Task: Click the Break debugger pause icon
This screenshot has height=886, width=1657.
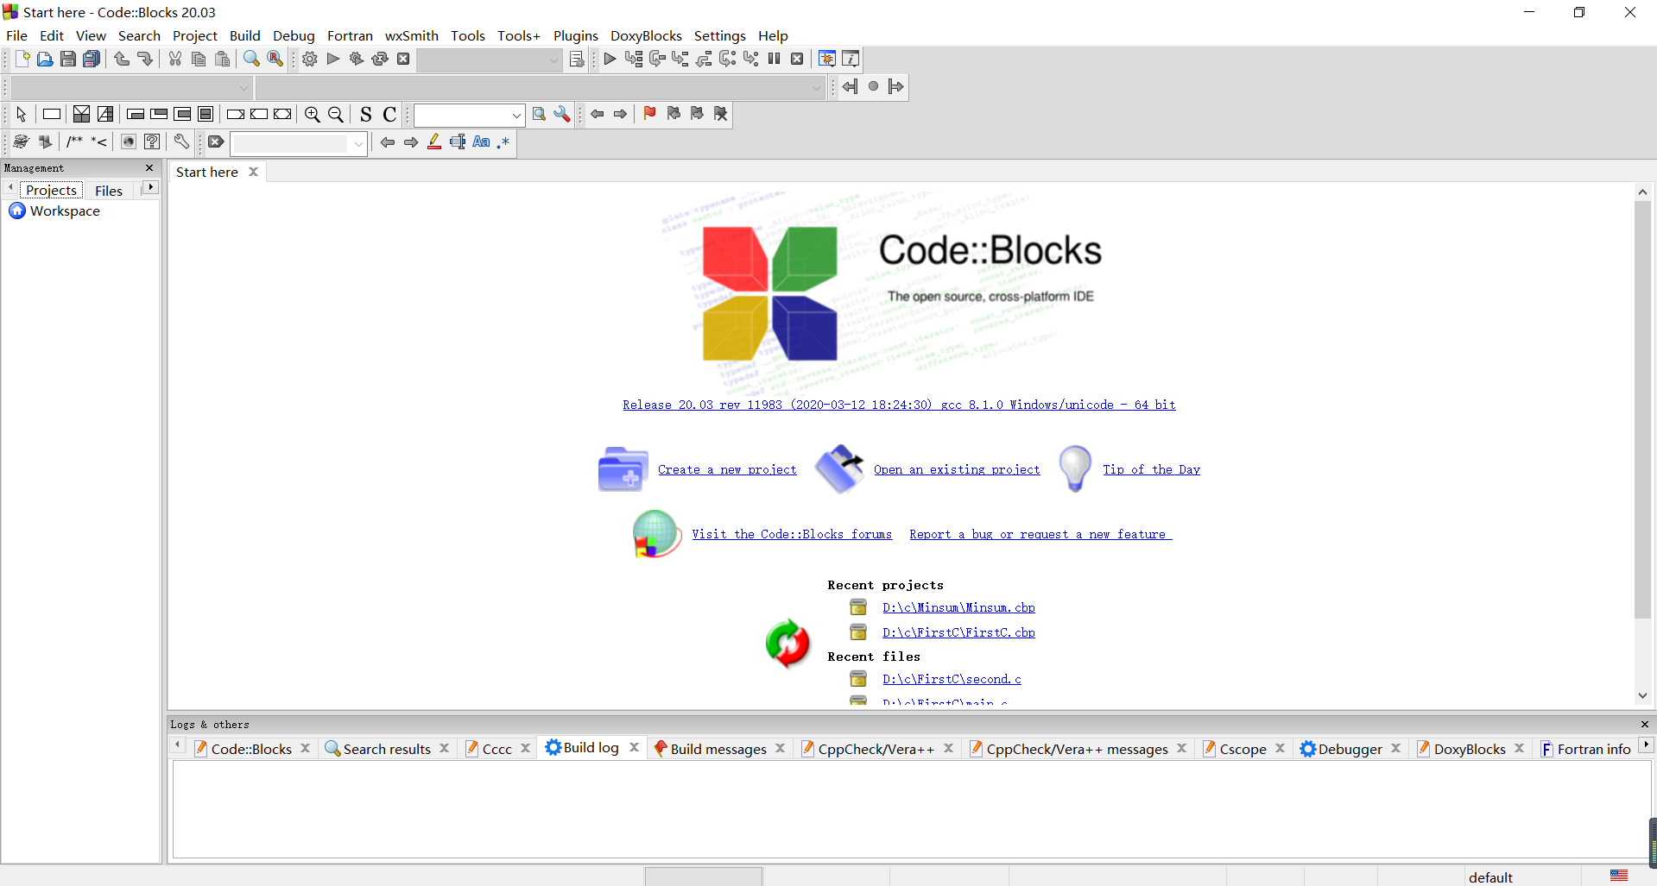Action: tap(775, 59)
